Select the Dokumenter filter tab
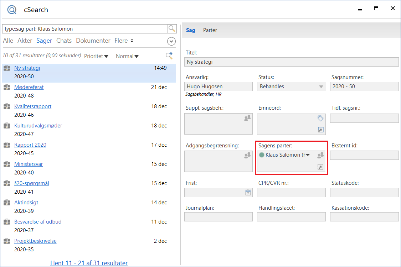Viewport: 401px width, 267px height. coord(93,41)
